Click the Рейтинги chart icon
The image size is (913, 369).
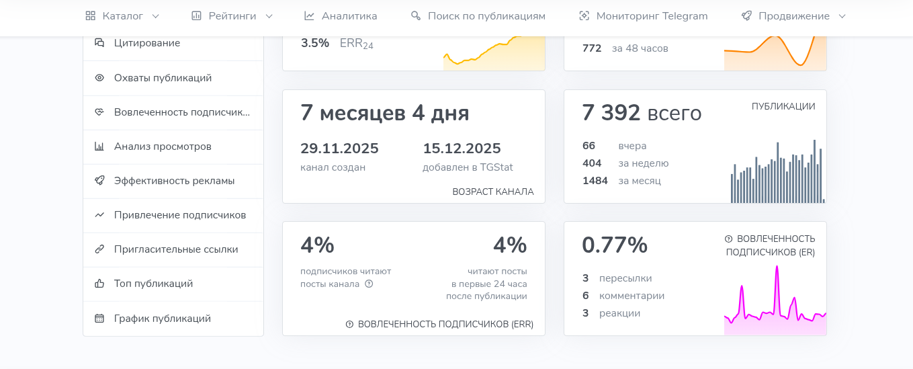click(x=196, y=16)
